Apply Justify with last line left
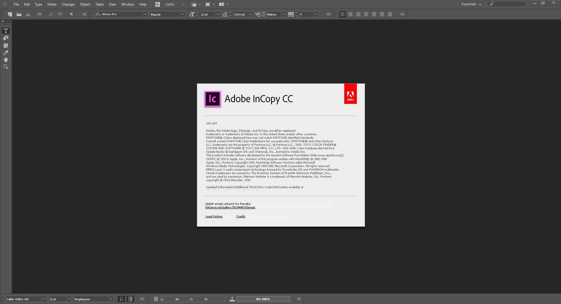This screenshot has width=561, height=304. tap(366, 14)
